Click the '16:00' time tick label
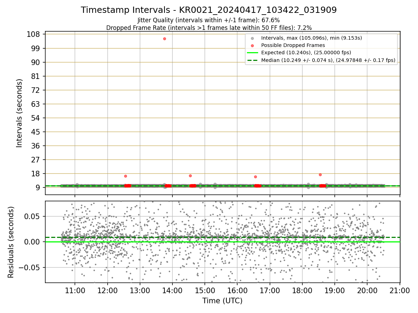The height and width of the screenshot is (313, 418). [x=237, y=291]
